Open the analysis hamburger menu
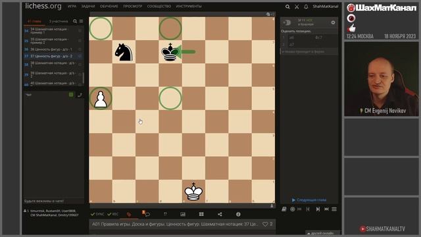421x237 pixels. (334, 209)
